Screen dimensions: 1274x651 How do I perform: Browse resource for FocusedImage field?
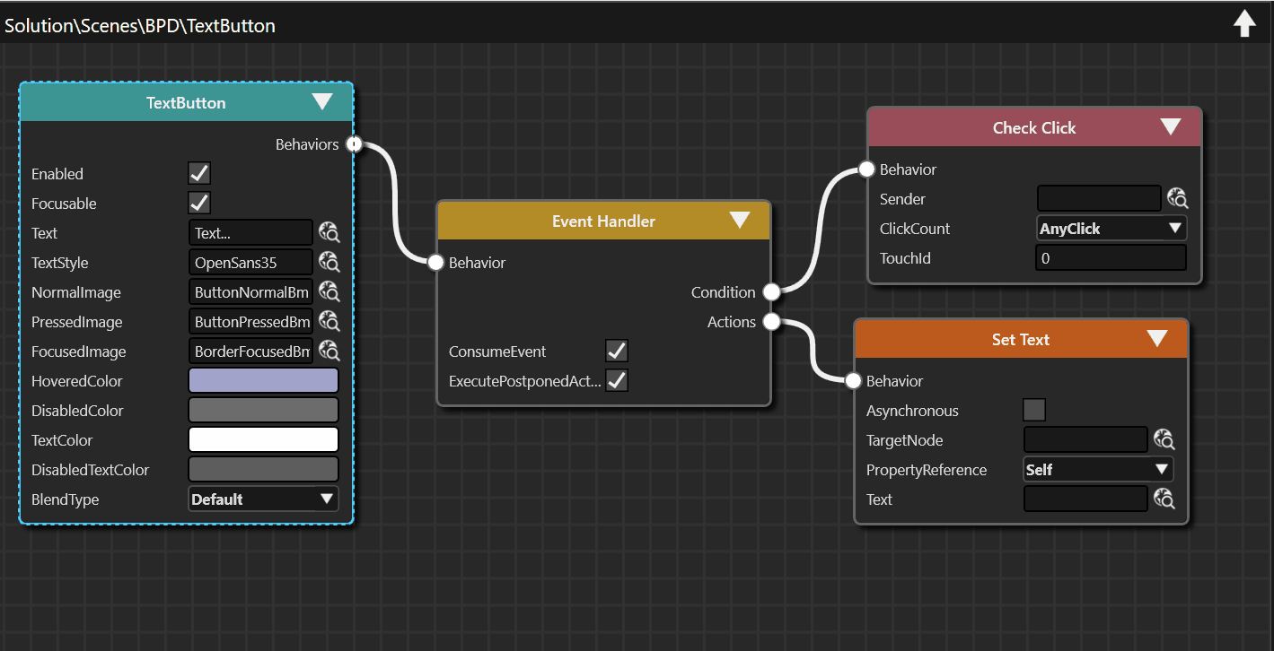(329, 352)
